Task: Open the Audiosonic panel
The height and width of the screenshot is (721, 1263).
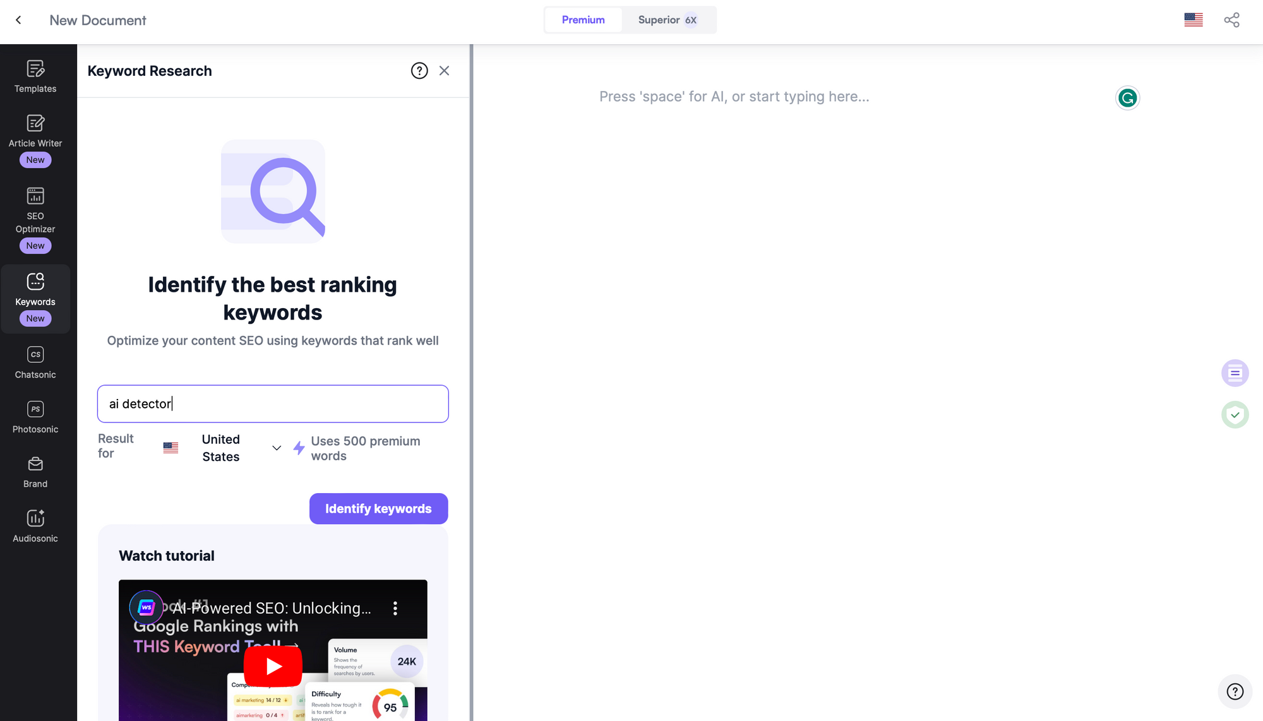Action: pyautogui.click(x=35, y=527)
